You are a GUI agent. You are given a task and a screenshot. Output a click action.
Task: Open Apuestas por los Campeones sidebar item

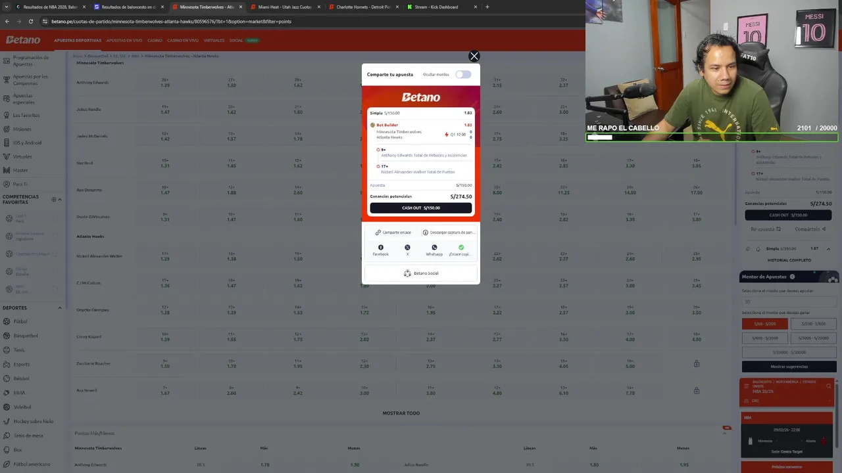[x=33, y=79]
